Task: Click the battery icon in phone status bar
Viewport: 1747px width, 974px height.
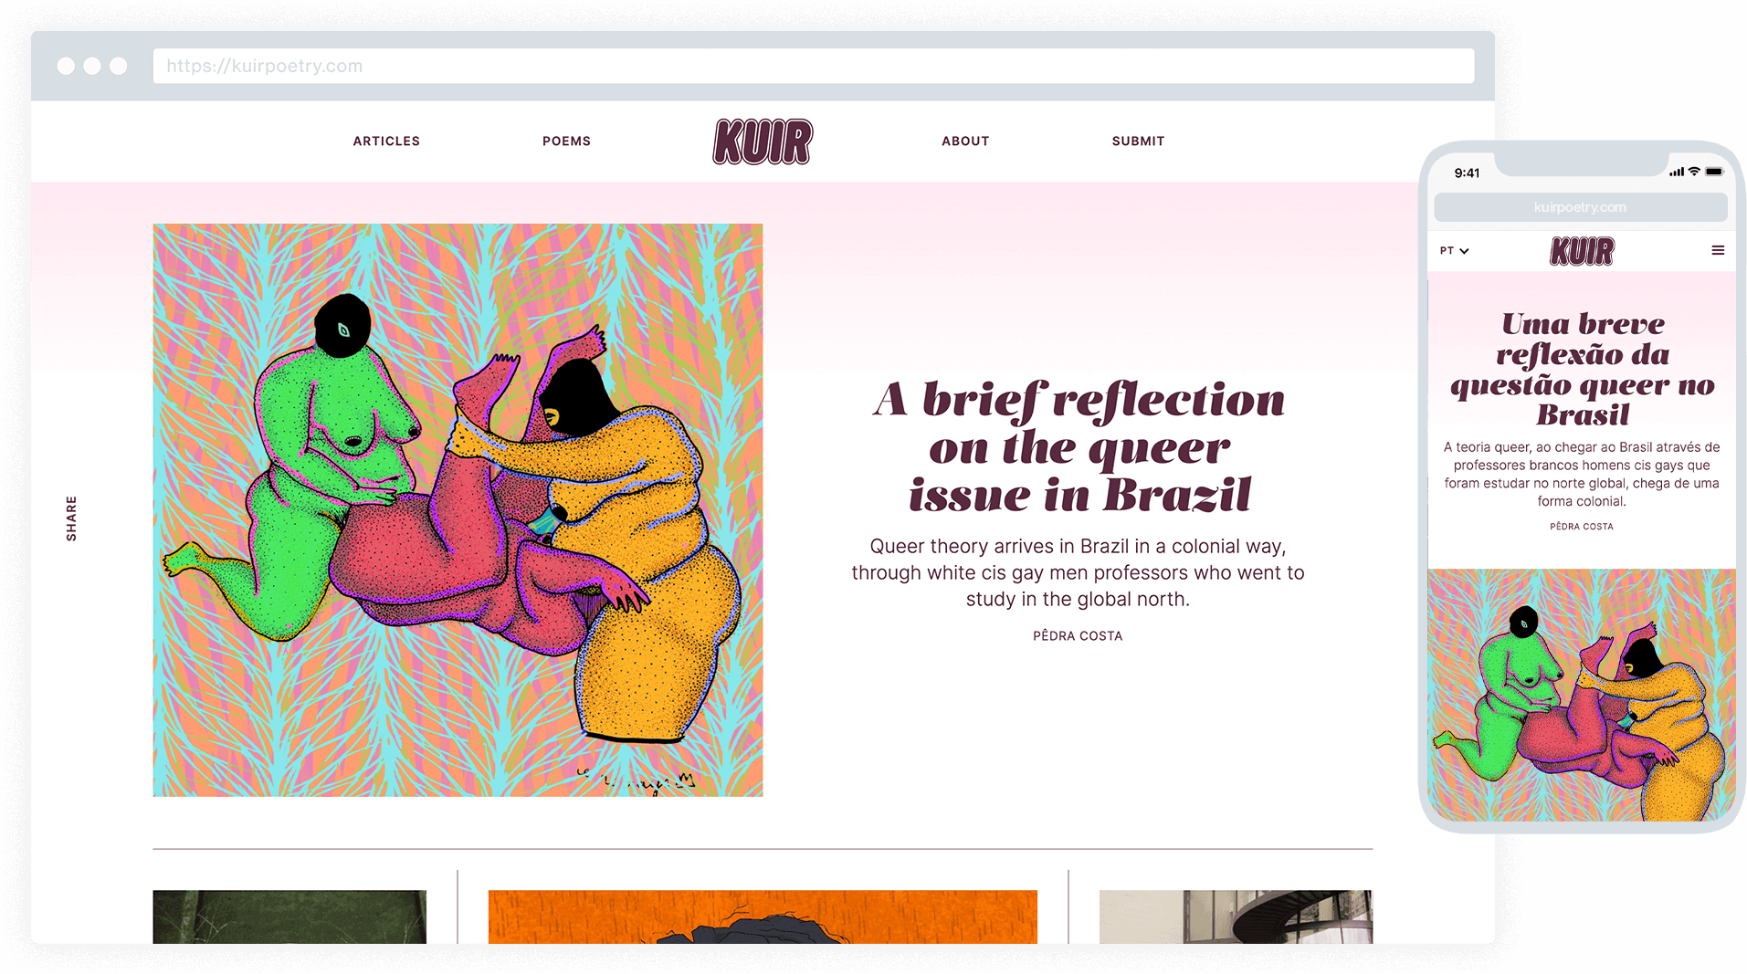Action: click(x=1714, y=172)
